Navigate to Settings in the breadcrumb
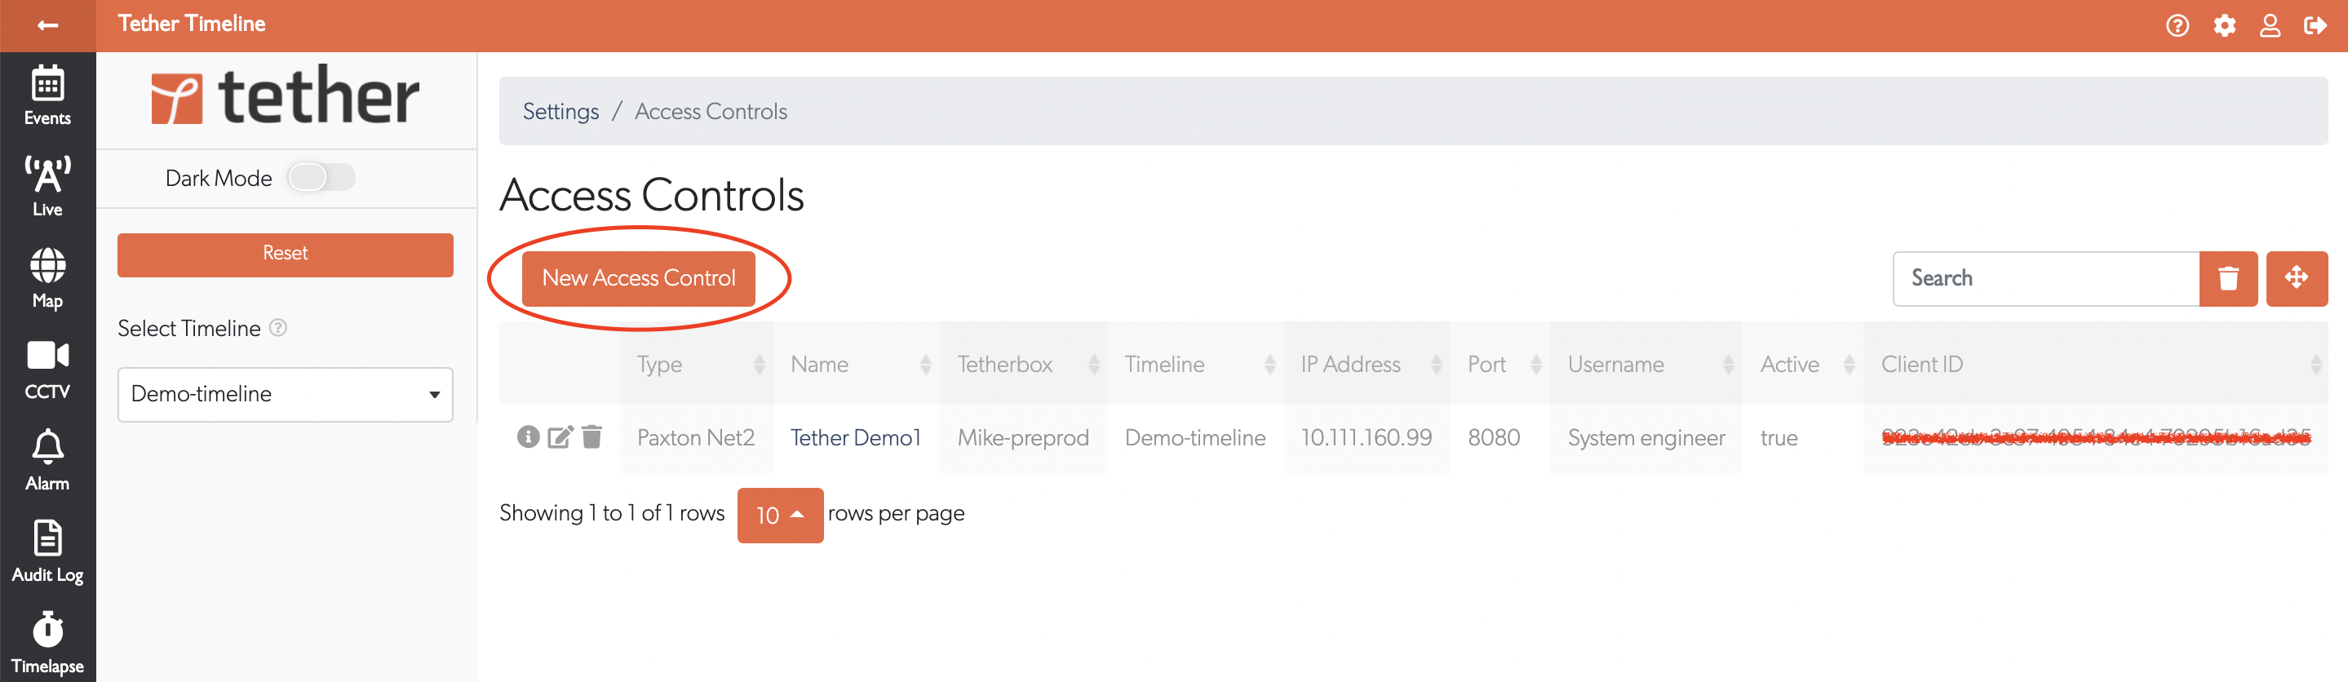The width and height of the screenshot is (2348, 682). click(560, 111)
